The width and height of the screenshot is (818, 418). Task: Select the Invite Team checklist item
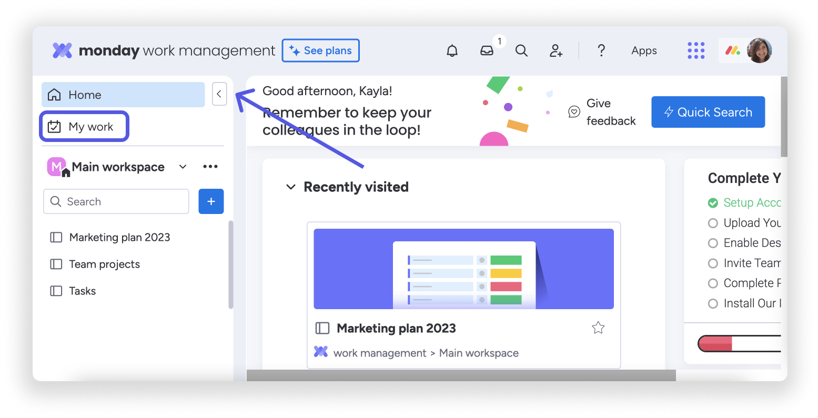[744, 263]
